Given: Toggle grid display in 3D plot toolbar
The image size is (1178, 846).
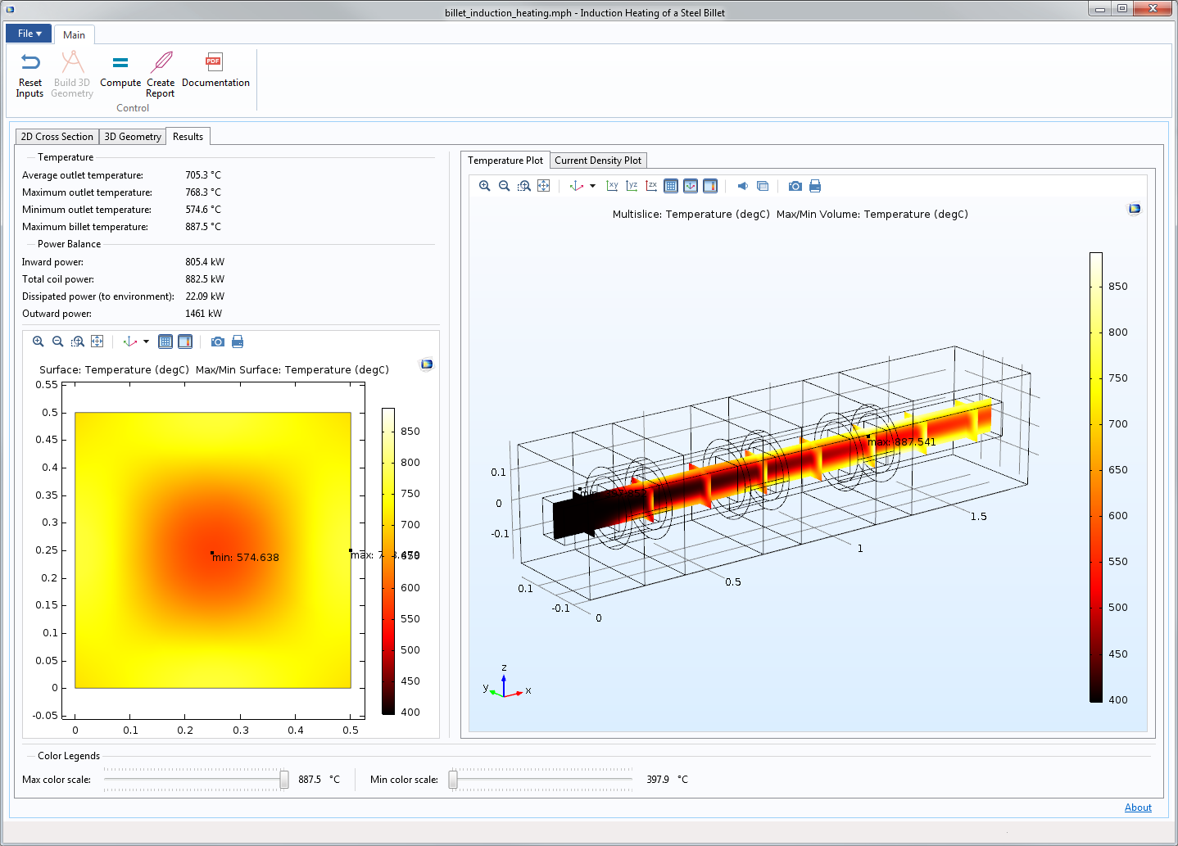Looking at the screenshot, I should coord(671,186).
